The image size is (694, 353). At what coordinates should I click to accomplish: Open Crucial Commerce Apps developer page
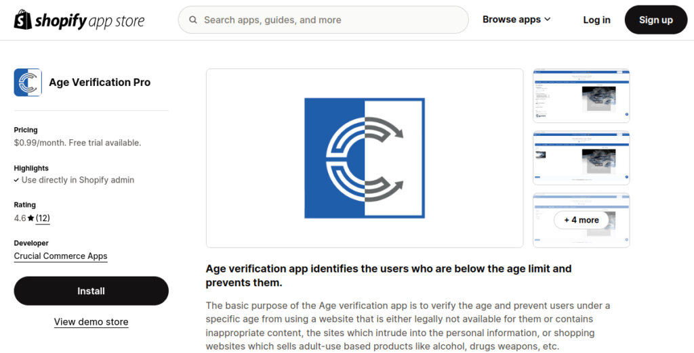tap(60, 256)
